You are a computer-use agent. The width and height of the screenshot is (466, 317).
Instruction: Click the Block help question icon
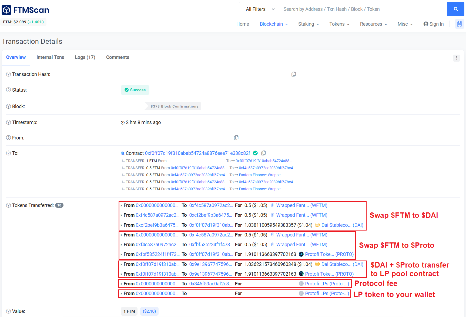coord(8,106)
